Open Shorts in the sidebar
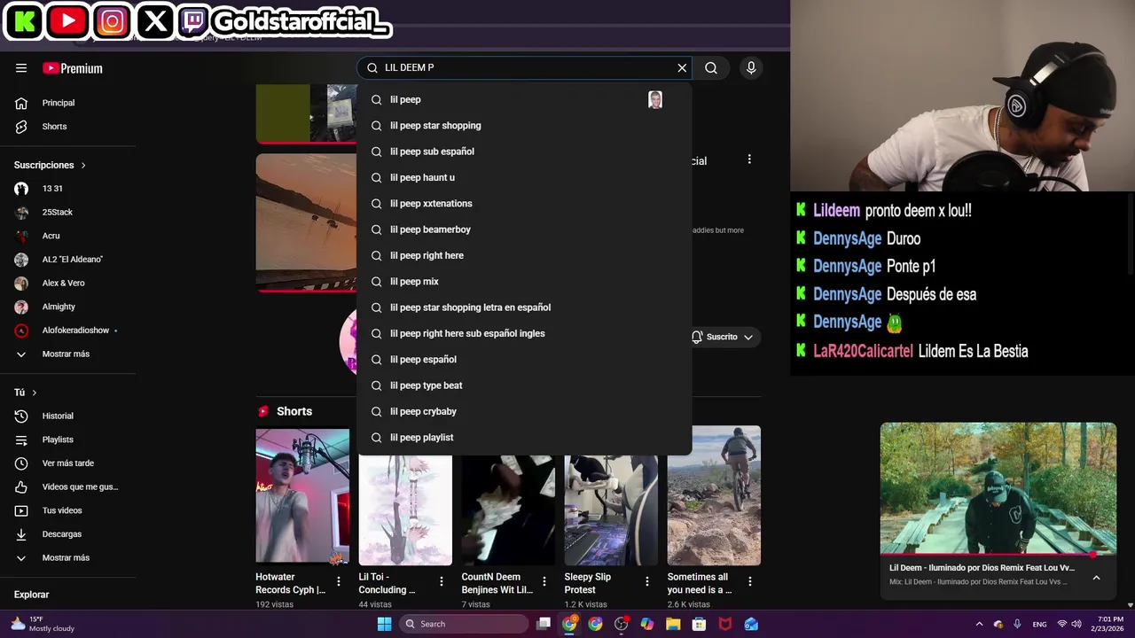This screenshot has width=1135, height=638. click(68, 127)
